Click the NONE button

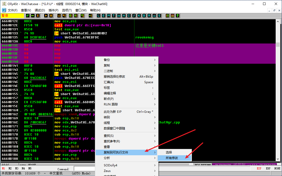coord(277,168)
